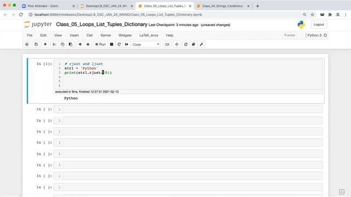The height and width of the screenshot is (197, 351).
Task: Open the Cell menu
Action: point(89,35)
